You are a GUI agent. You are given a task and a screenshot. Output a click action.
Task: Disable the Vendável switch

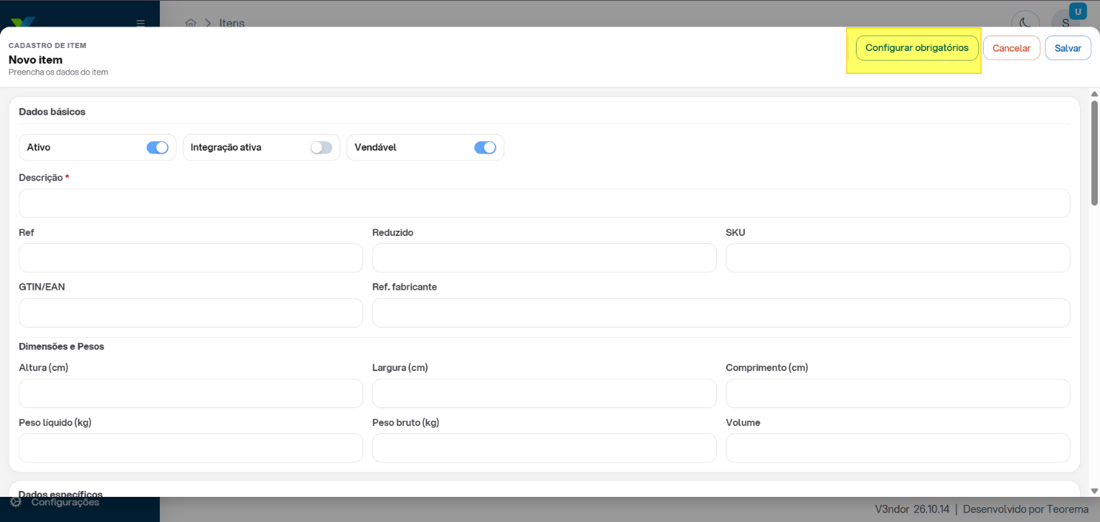(x=485, y=147)
